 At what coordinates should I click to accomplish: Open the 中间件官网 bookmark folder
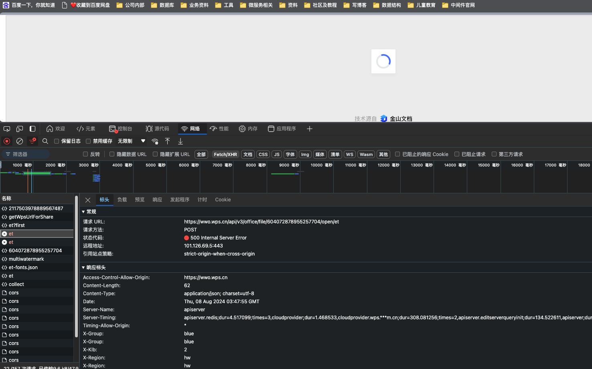pos(458,5)
